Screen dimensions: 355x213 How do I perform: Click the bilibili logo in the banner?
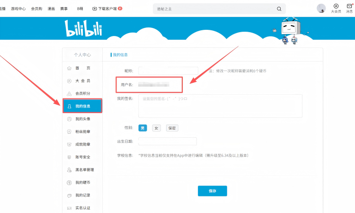tap(83, 28)
